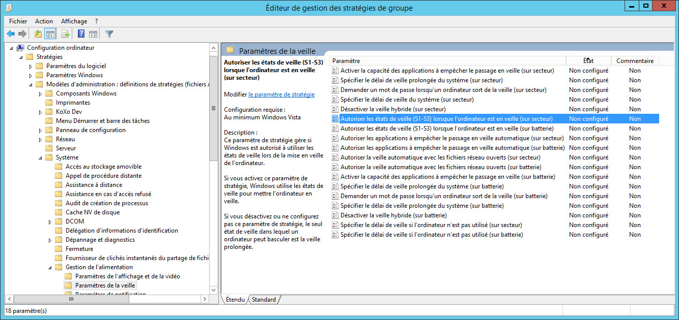Switch to the Standard tab

pos(264,300)
